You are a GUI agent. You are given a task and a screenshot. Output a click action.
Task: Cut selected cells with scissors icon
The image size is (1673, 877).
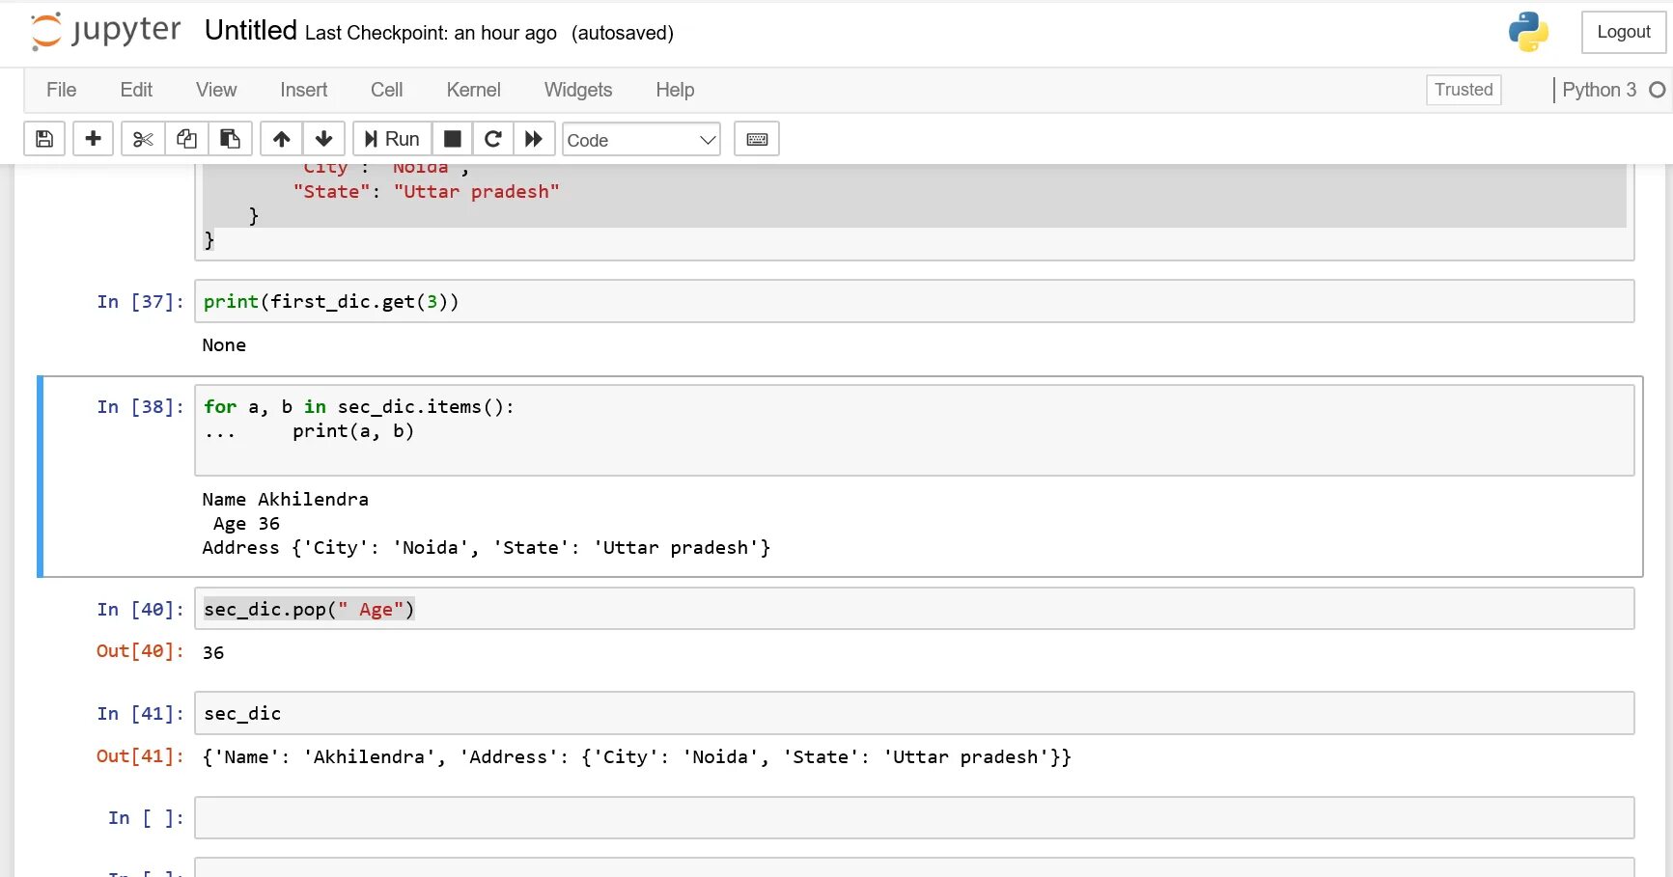click(x=143, y=139)
